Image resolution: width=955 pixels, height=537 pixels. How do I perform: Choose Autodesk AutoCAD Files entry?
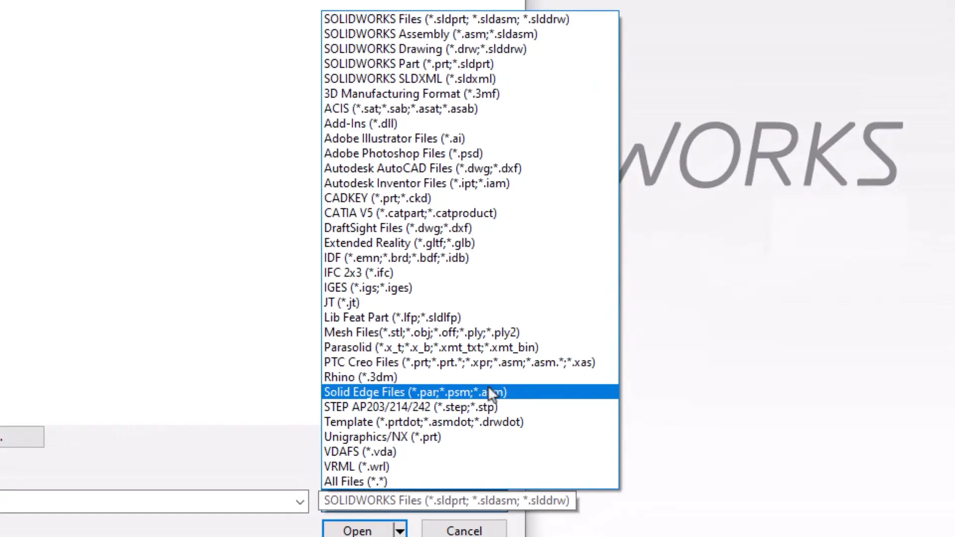[x=422, y=168]
